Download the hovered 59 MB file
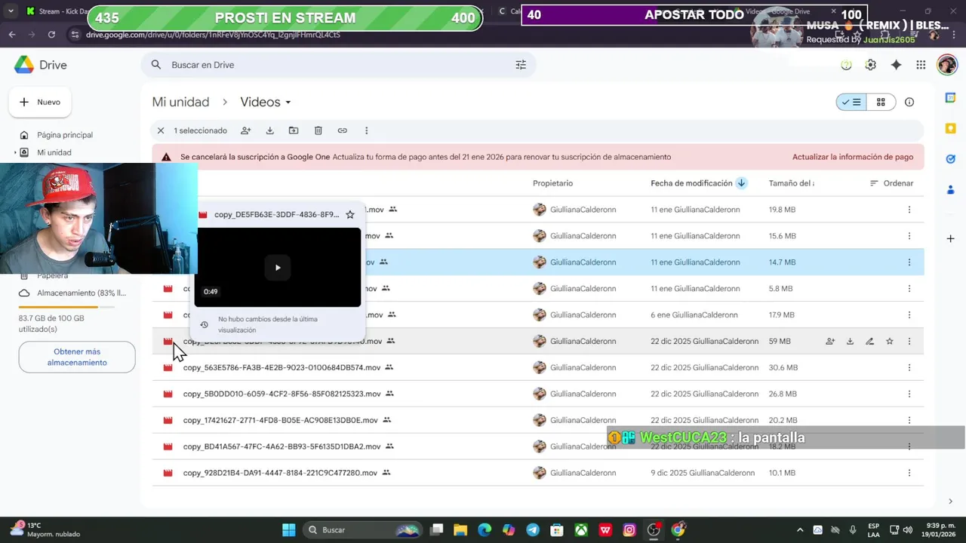 point(850,342)
